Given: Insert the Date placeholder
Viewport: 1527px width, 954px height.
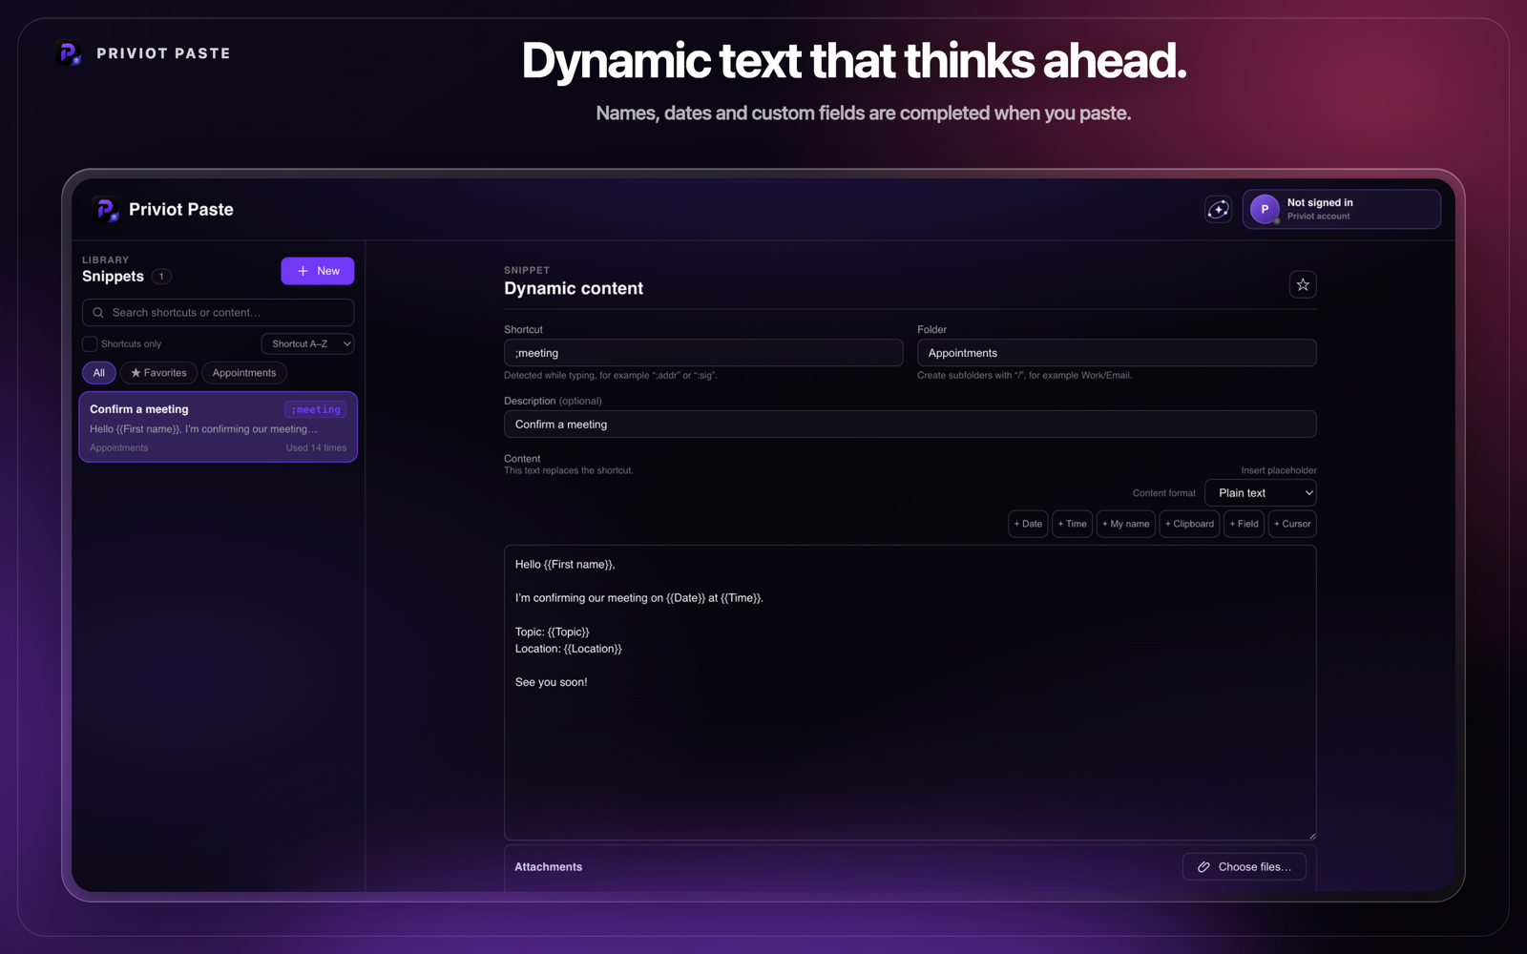Looking at the screenshot, I should (1028, 524).
